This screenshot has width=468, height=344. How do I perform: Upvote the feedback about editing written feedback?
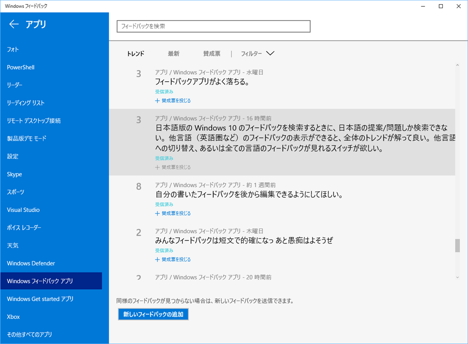(173, 213)
